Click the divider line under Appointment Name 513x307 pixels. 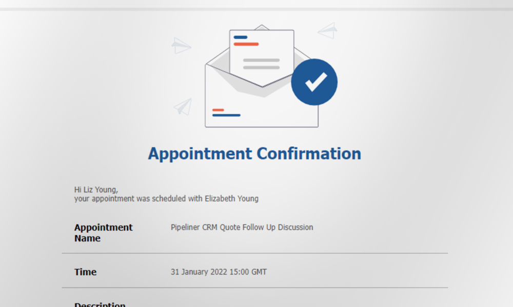tap(254, 253)
